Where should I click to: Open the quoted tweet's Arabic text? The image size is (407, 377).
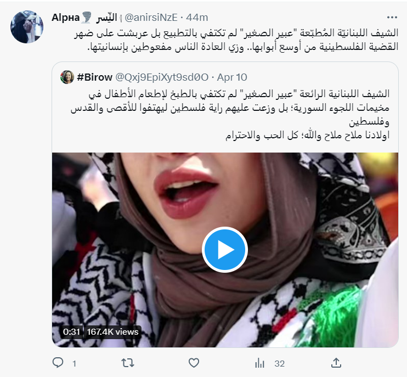(x=230, y=115)
